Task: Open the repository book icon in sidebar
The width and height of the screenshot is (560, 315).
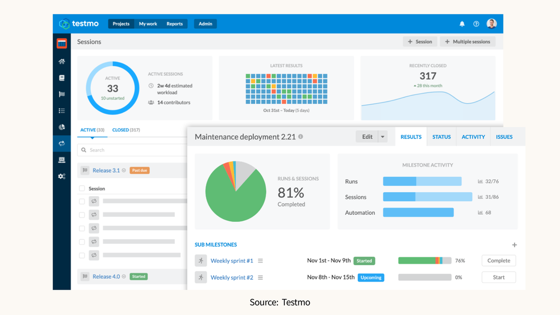Action: tap(62, 78)
